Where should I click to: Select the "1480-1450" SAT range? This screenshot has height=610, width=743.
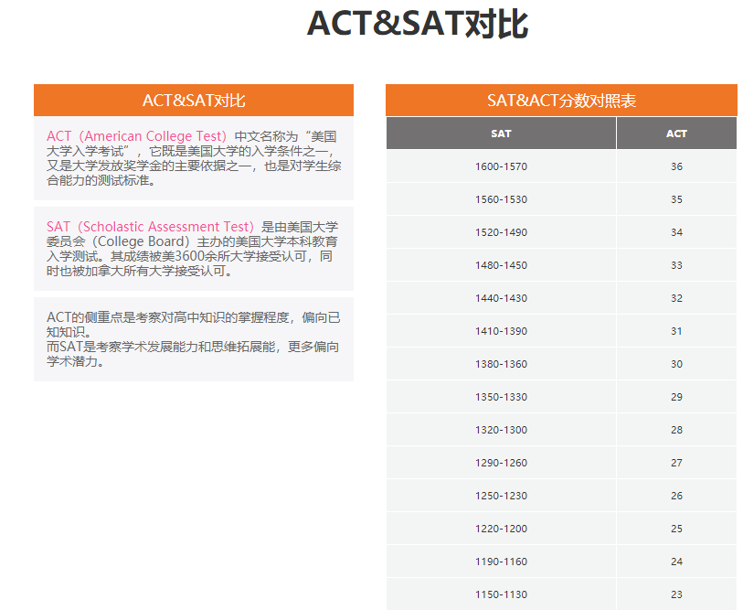pyautogui.click(x=501, y=265)
